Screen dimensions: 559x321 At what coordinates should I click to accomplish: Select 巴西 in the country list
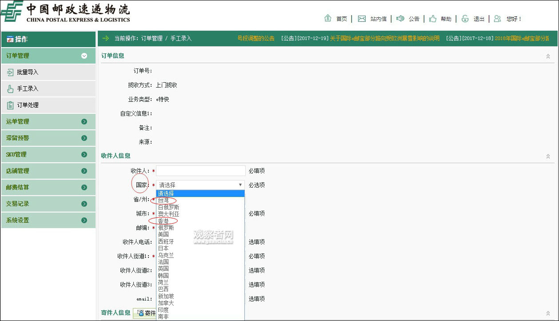[x=200, y=289]
